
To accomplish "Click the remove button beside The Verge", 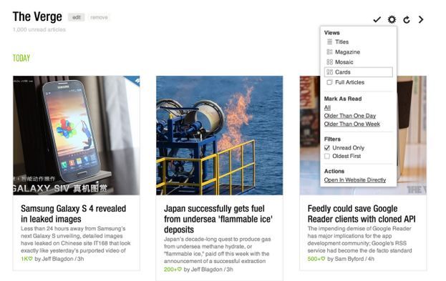I will tap(99, 17).
